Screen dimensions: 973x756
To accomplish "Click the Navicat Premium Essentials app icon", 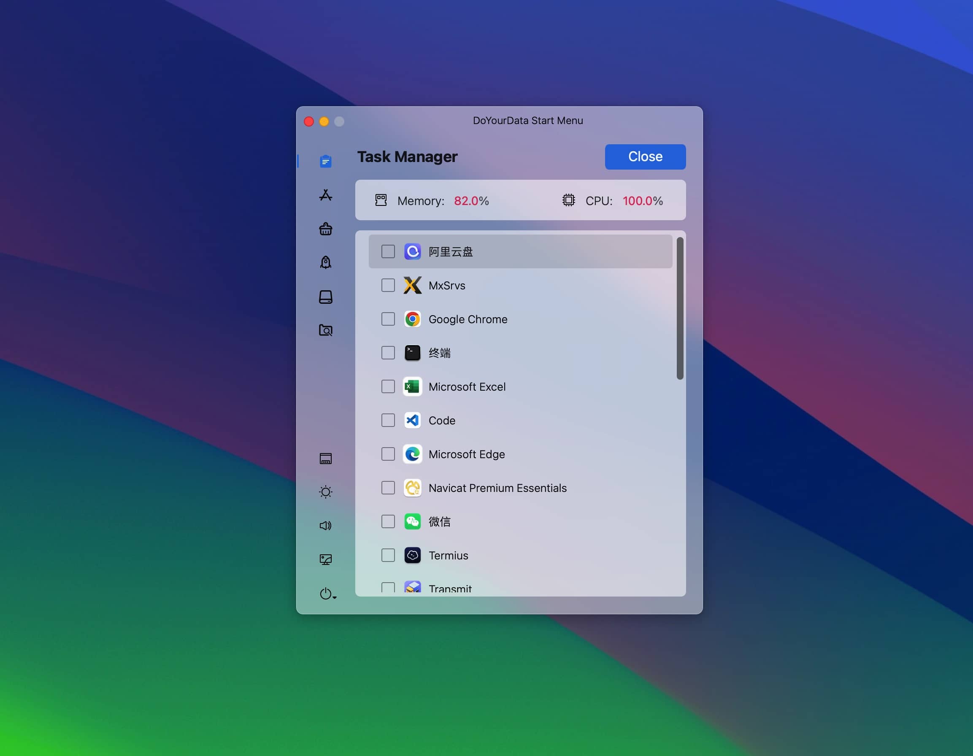I will coord(413,488).
